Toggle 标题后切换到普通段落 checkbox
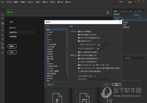Viewport: 147px width, 103px height. [x=79, y=59]
